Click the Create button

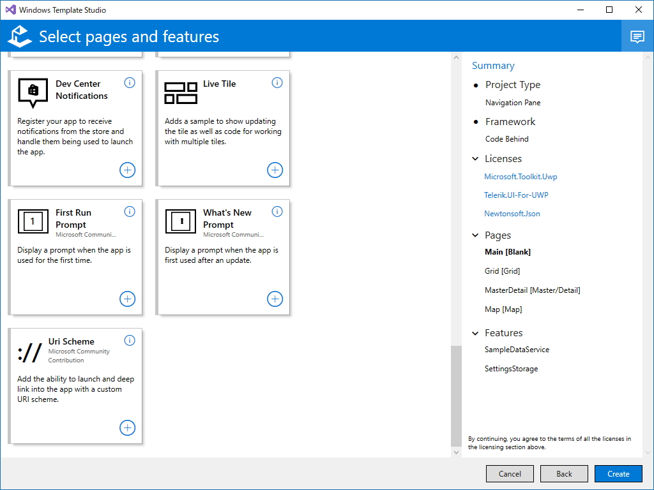pyautogui.click(x=618, y=474)
